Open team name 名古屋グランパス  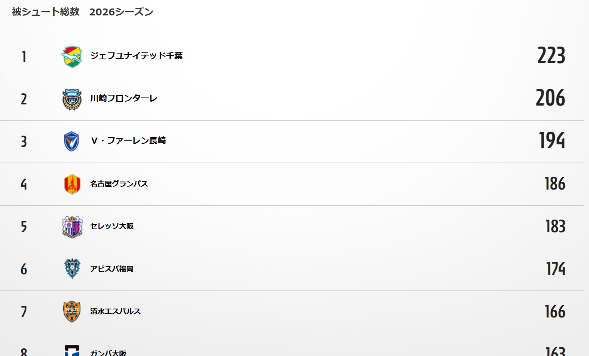119,184
